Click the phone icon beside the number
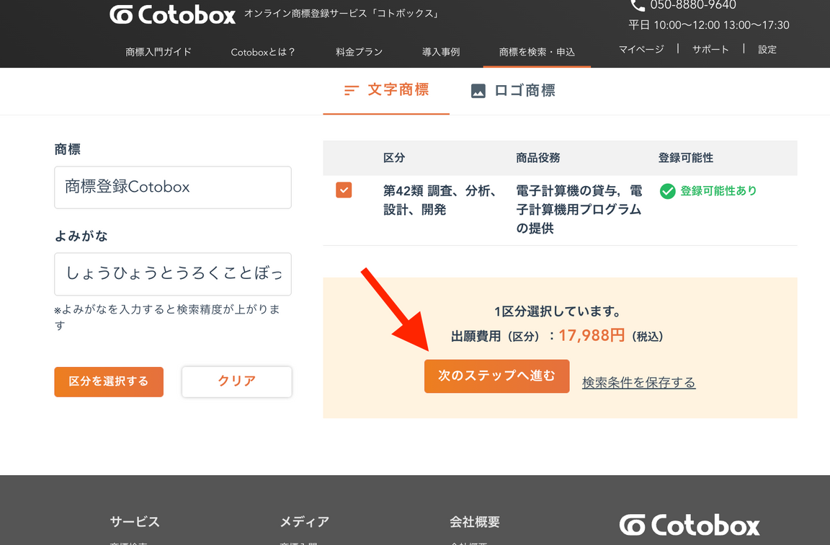This screenshot has height=545, width=830. (638, 5)
